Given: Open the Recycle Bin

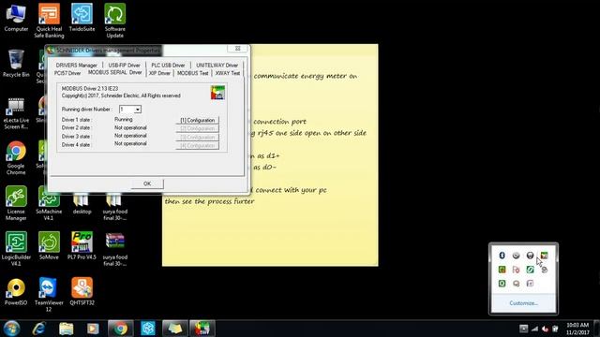Looking at the screenshot, I should pyautogui.click(x=16, y=64).
